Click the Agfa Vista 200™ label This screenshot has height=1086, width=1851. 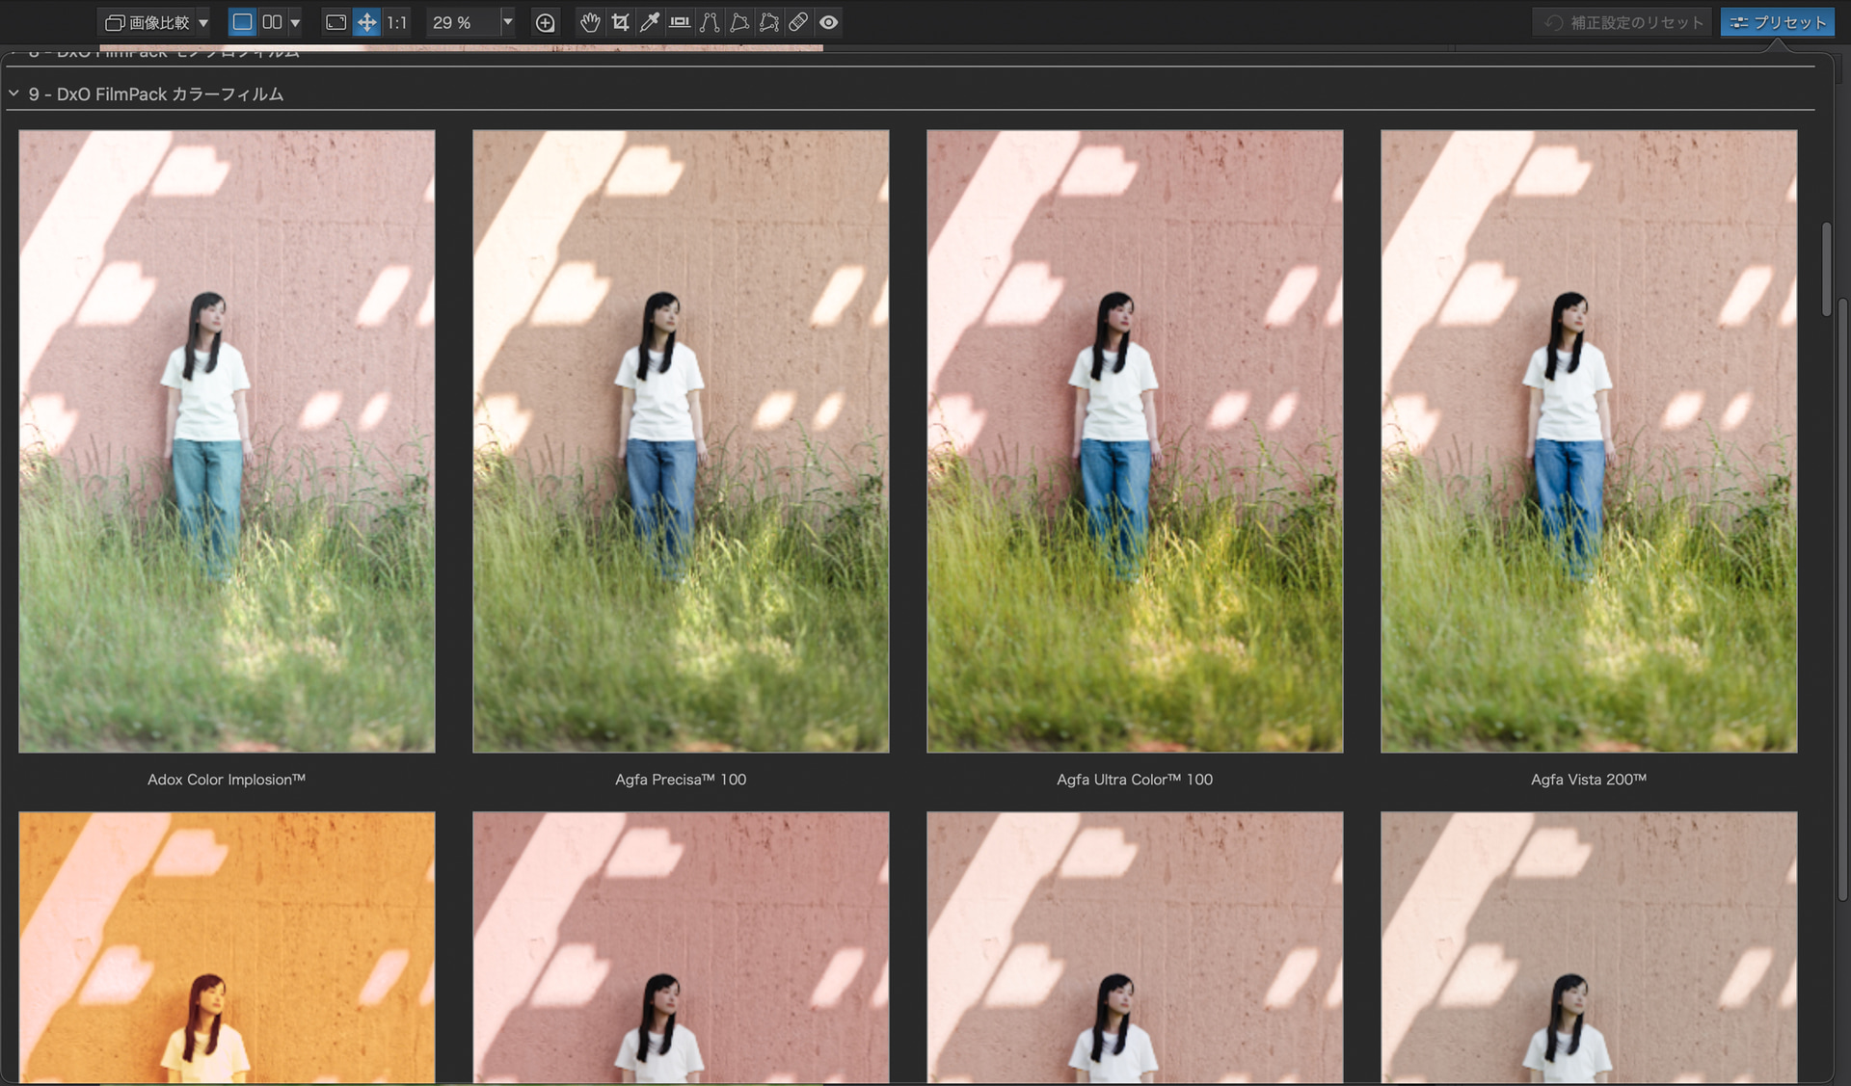coord(1589,780)
